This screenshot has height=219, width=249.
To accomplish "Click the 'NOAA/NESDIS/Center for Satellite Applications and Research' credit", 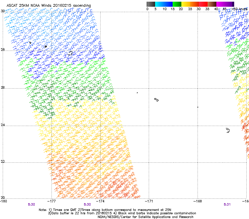I will pos(145,217).
